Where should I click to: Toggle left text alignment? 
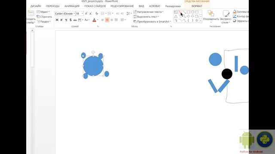click(103, 20)
